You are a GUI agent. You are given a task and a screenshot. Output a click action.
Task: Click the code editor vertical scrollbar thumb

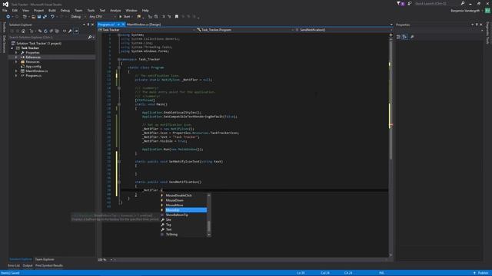pos(391,100)
